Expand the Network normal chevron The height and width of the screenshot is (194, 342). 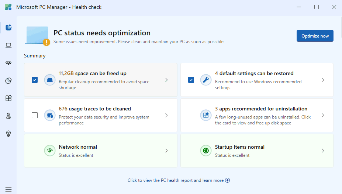pos(166,151)
